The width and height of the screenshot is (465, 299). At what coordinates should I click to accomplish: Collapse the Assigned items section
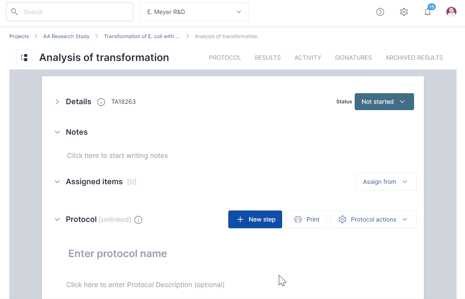tap(57, 182)
